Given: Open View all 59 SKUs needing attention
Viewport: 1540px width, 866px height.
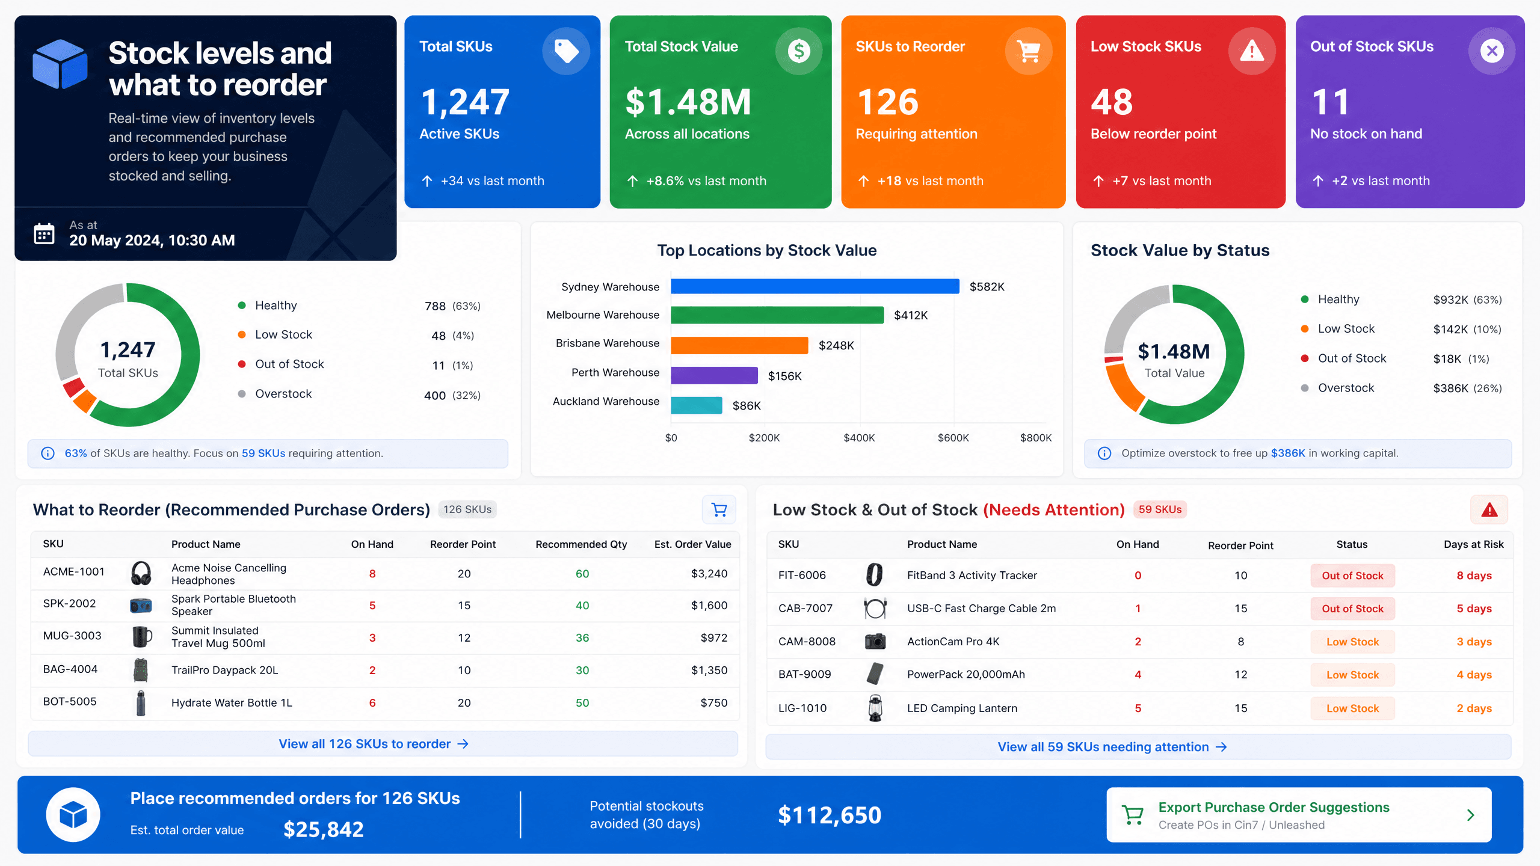Looking at the screenshot, I should 1138,747.
